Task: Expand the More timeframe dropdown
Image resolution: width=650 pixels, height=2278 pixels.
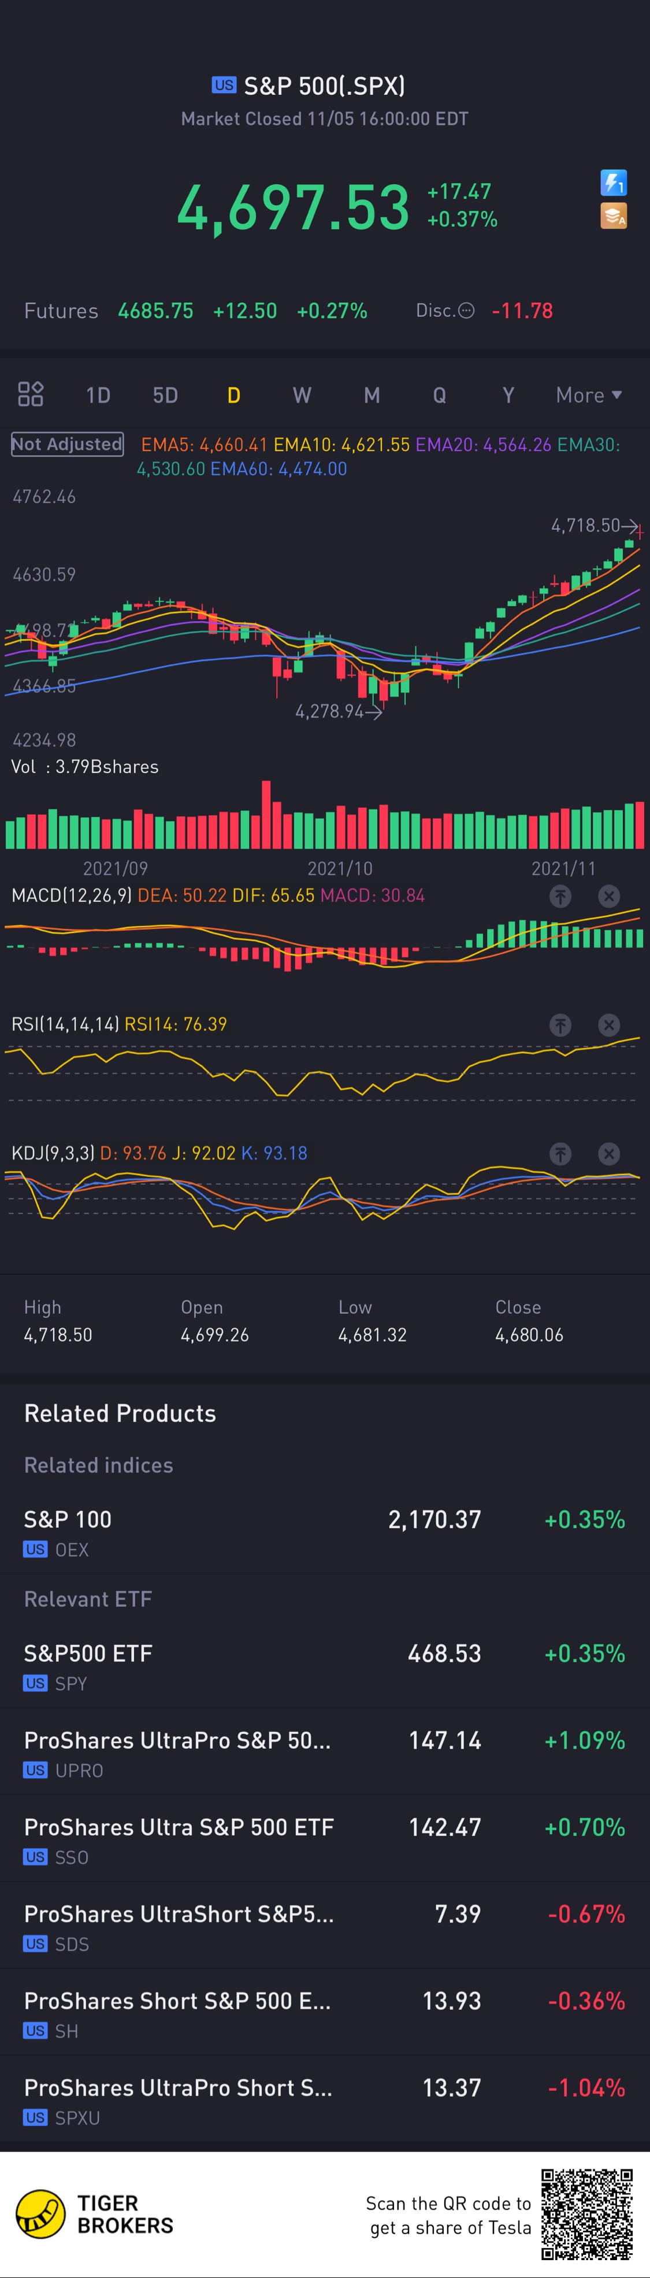Action: [589, 395]
